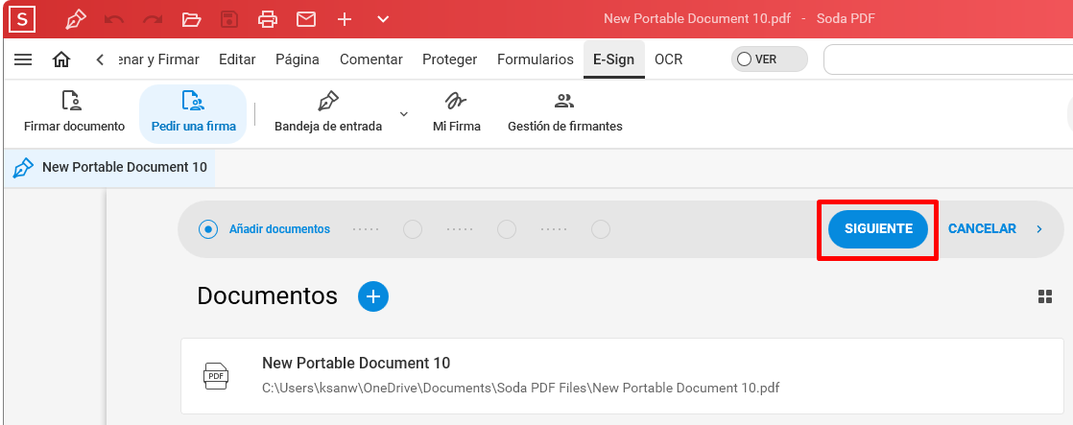Create new document with plus icon

345,20
